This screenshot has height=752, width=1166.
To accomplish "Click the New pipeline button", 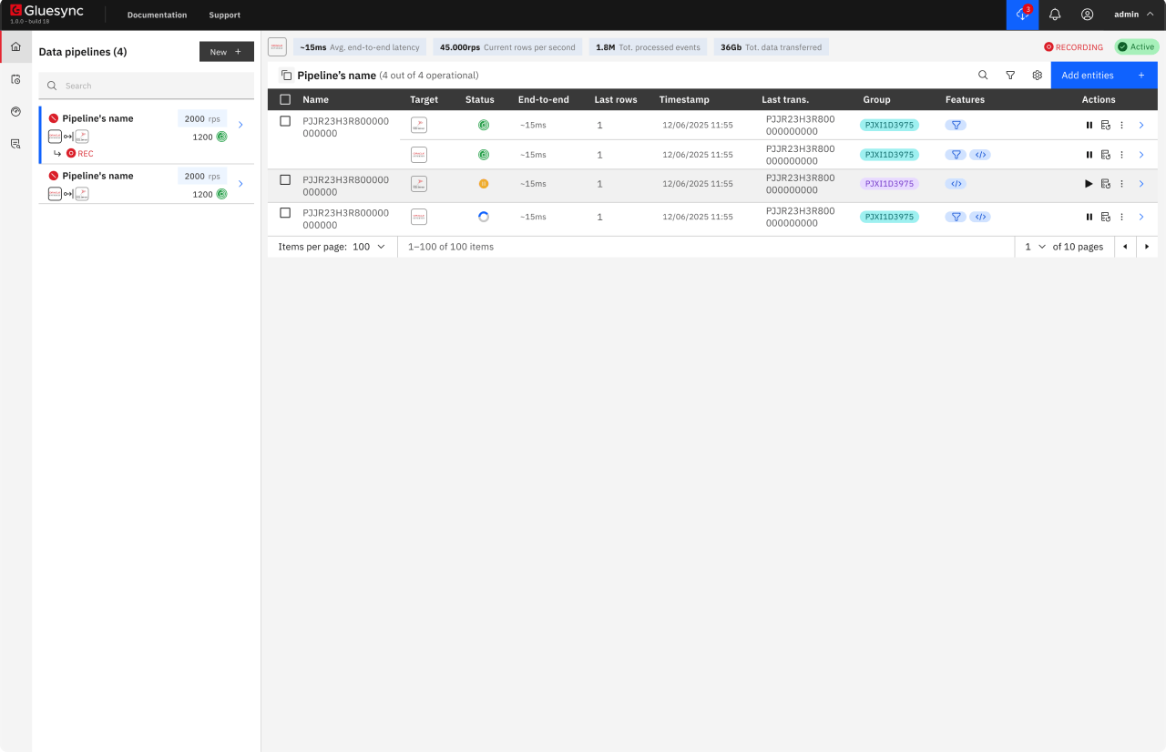I will [x=227, y=52].
